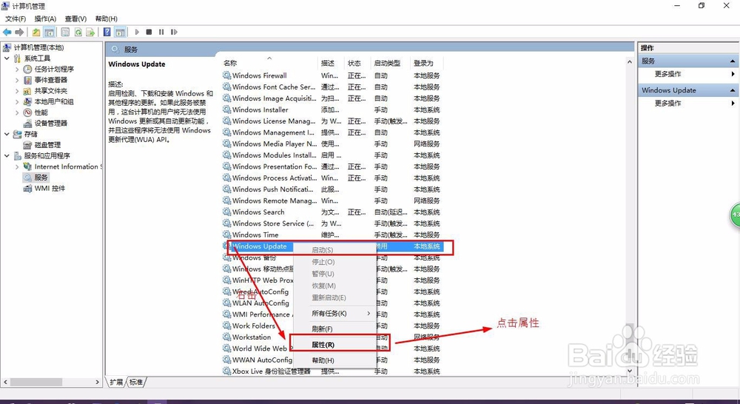Open the 操作(A) menu

(45, 18)
